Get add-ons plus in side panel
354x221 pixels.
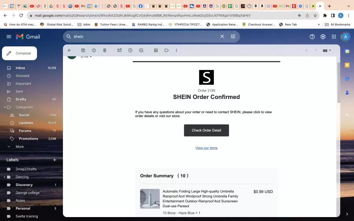[x=347, y=115]
